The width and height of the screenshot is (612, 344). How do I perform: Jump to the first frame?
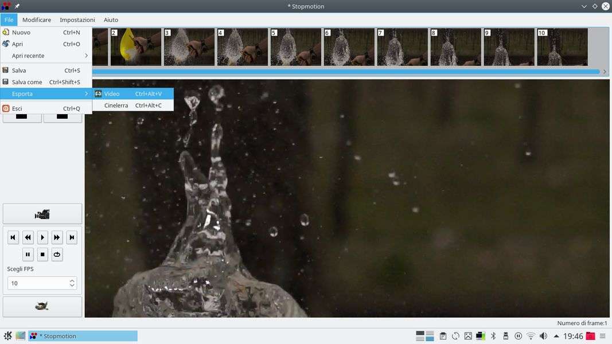13,237
